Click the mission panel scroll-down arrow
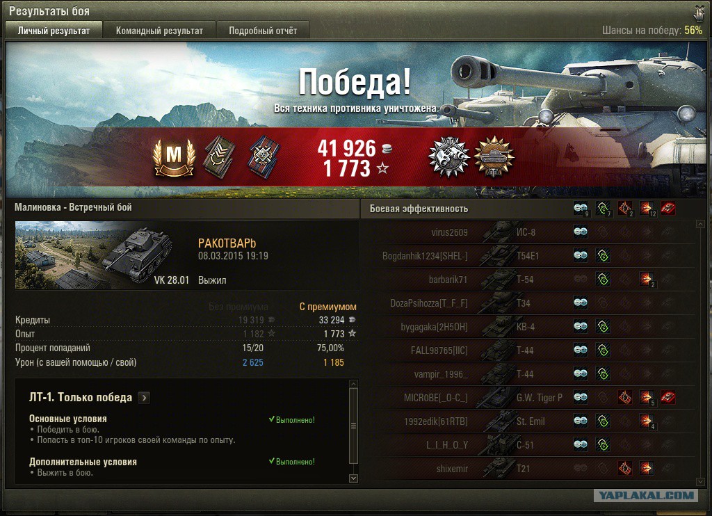The width and height of the screenshot is (712, 516). coord(353,478)
